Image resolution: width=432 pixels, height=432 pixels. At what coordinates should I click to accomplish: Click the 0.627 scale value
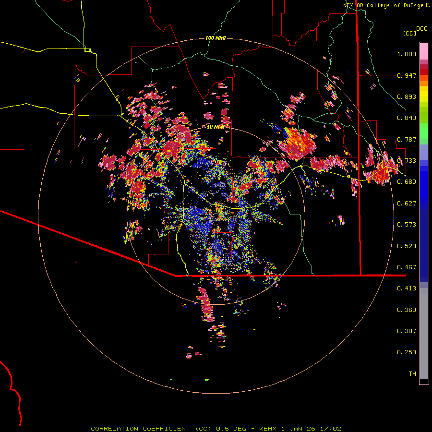pos(407,204)
